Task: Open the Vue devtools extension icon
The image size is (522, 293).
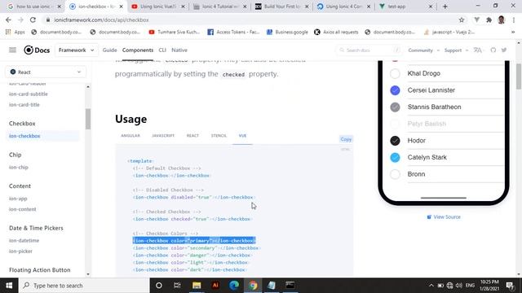Action: point(476,20)
